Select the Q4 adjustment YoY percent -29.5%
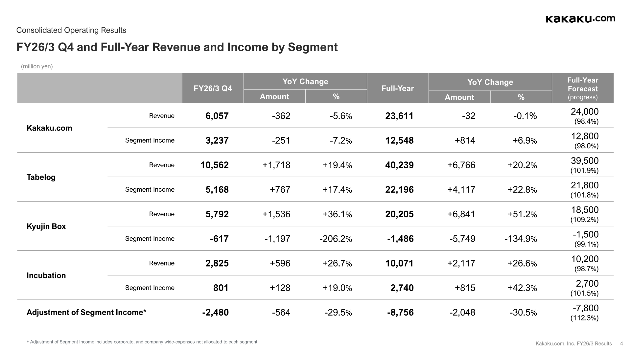Screen dimensions: 631x355 point(338,312)
